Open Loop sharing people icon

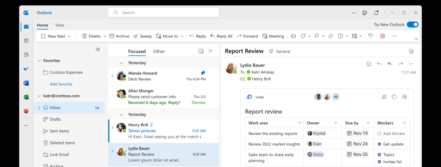(405, 97)
